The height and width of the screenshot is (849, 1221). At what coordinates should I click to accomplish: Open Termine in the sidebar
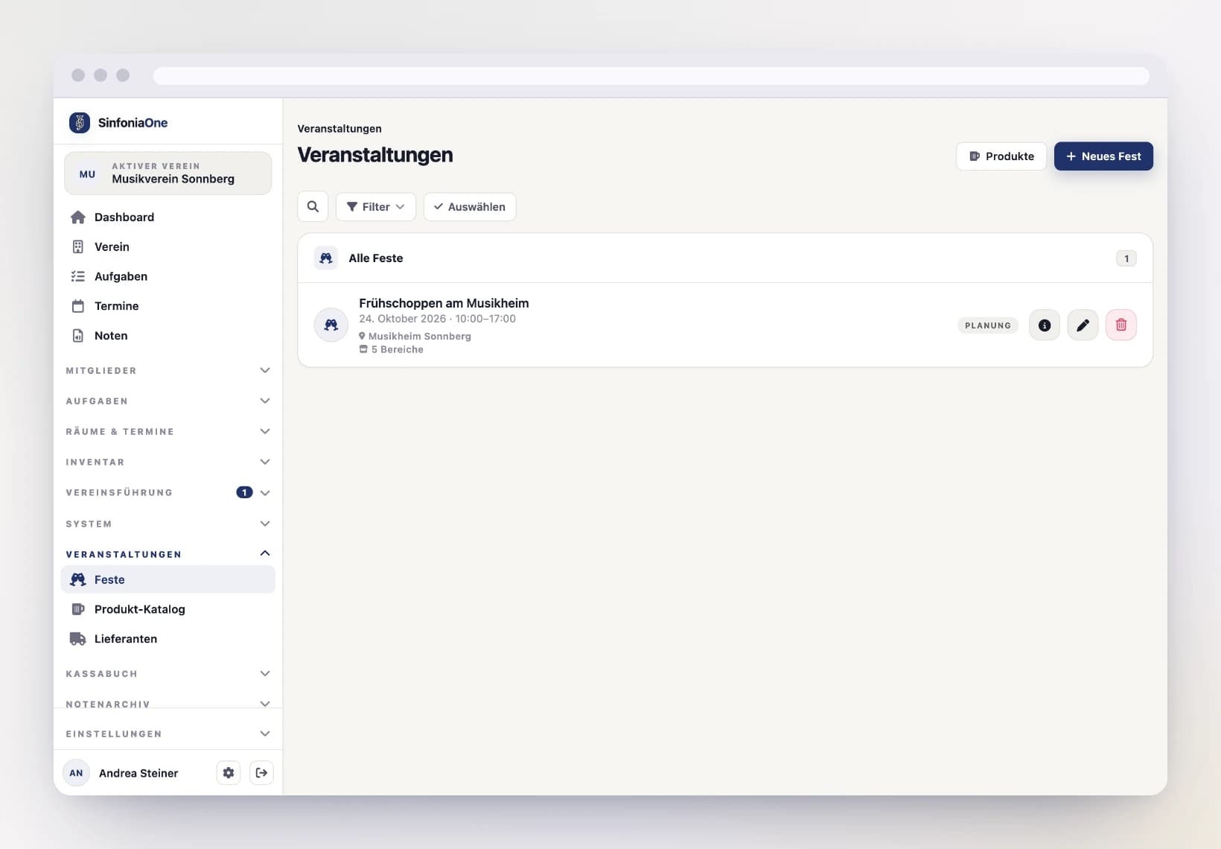pyautogui.click(x=168, y=306)
